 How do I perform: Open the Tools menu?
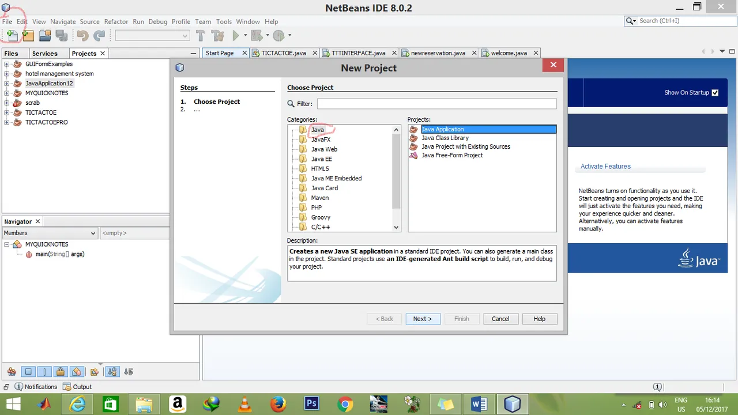pos(224,21)
